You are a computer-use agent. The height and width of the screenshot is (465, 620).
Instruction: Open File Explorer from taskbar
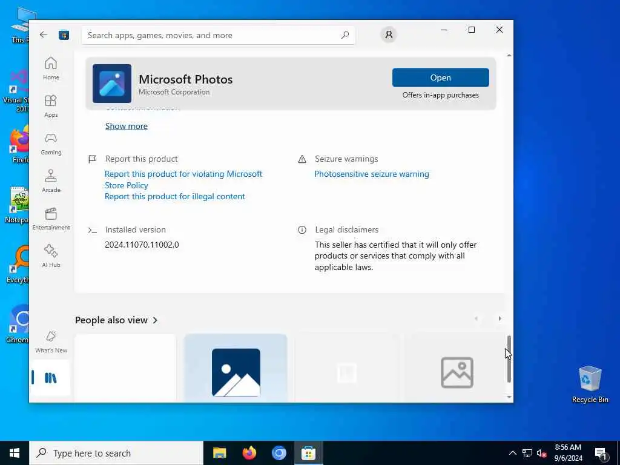coord(219,453)
